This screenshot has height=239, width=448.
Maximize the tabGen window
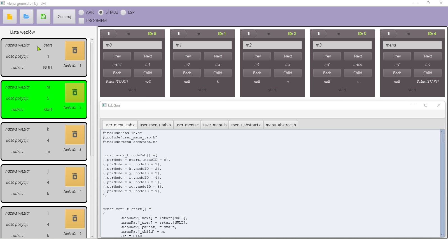(426, 105)
